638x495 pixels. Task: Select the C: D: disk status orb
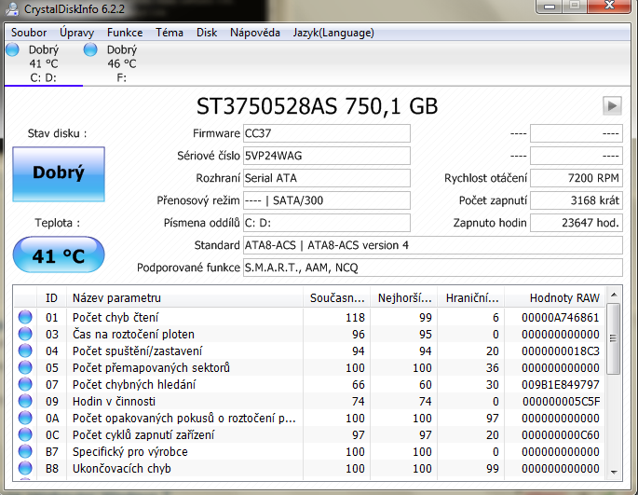[x=12, y=49]
